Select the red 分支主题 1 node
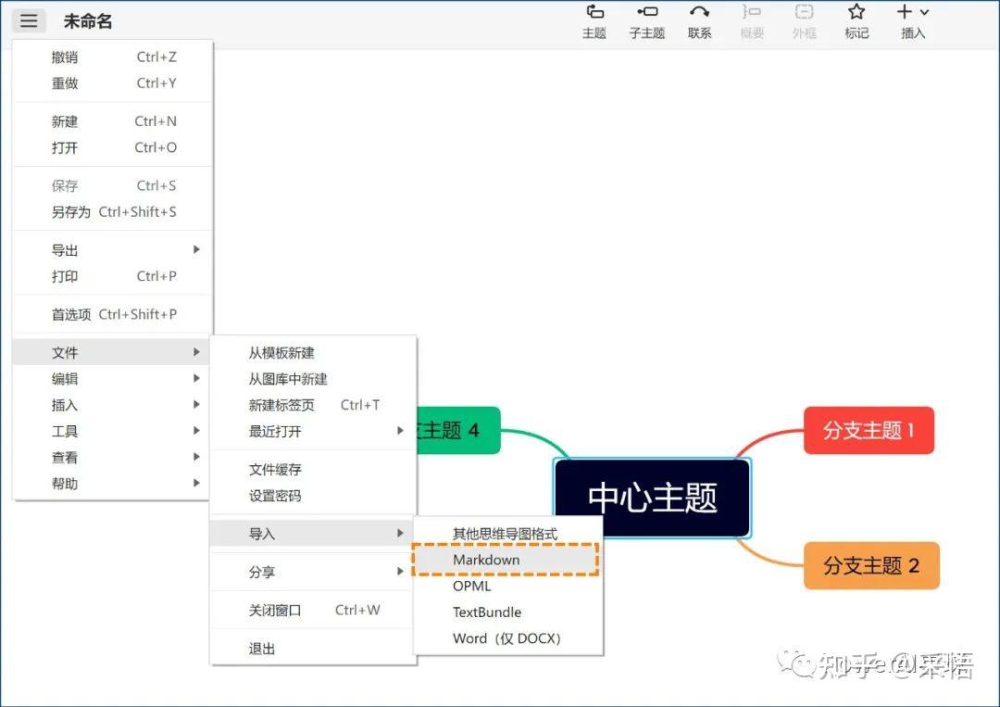Viewport: 1000px width, 707px height. pos(869,430)
